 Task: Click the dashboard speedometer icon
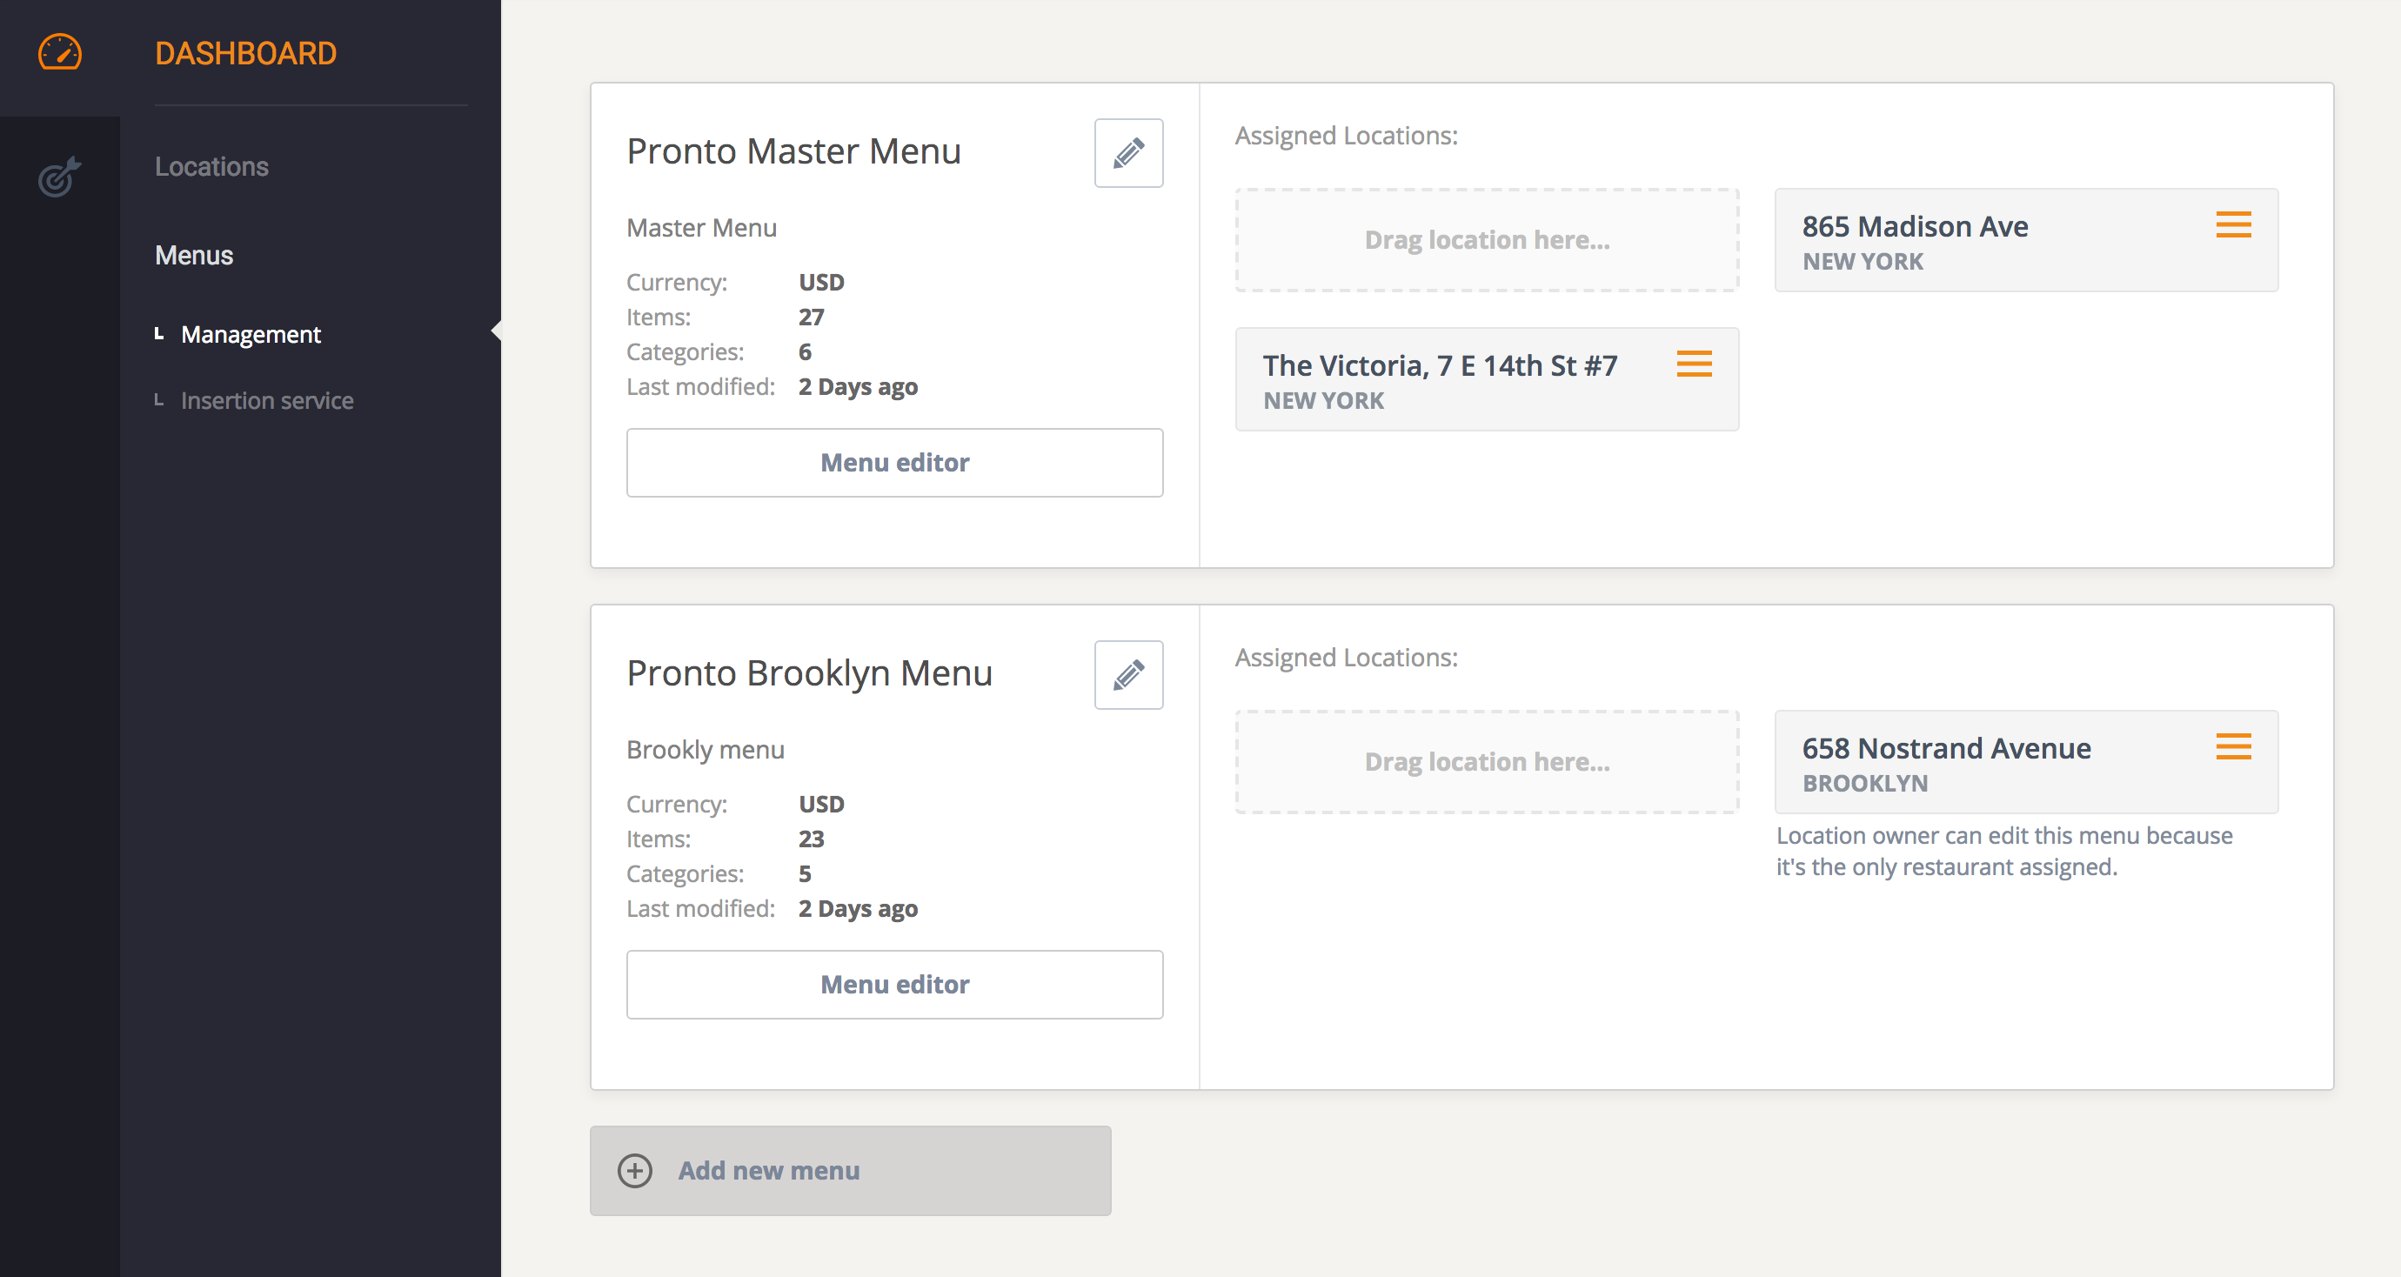59,53
